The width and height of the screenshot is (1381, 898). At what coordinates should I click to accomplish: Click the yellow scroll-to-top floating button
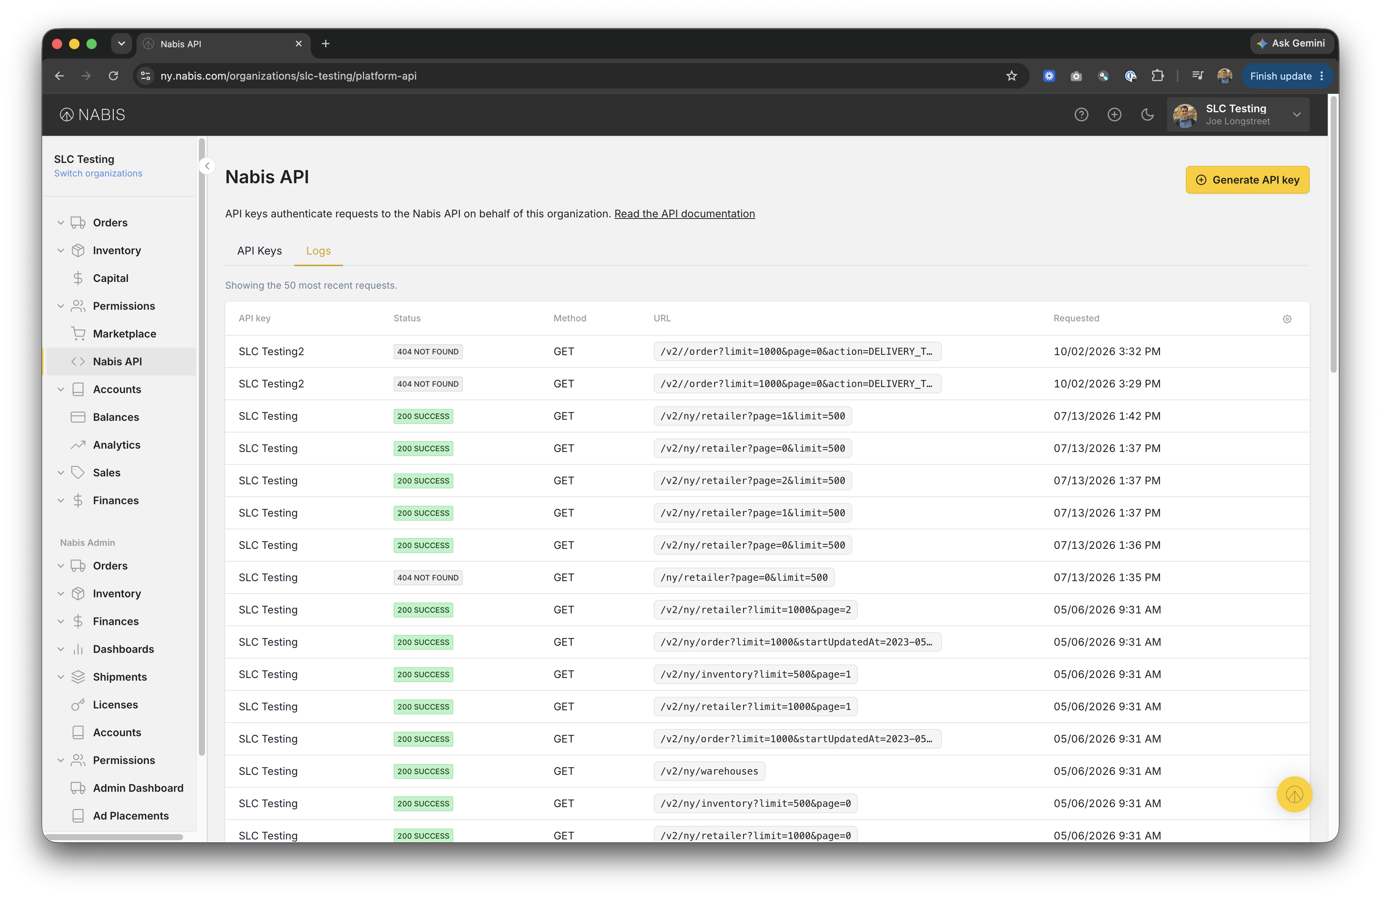tap(1294, 794)
